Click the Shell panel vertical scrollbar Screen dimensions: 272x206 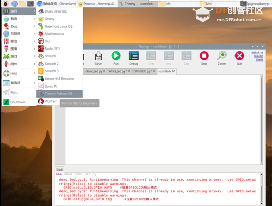pos(261,189)
